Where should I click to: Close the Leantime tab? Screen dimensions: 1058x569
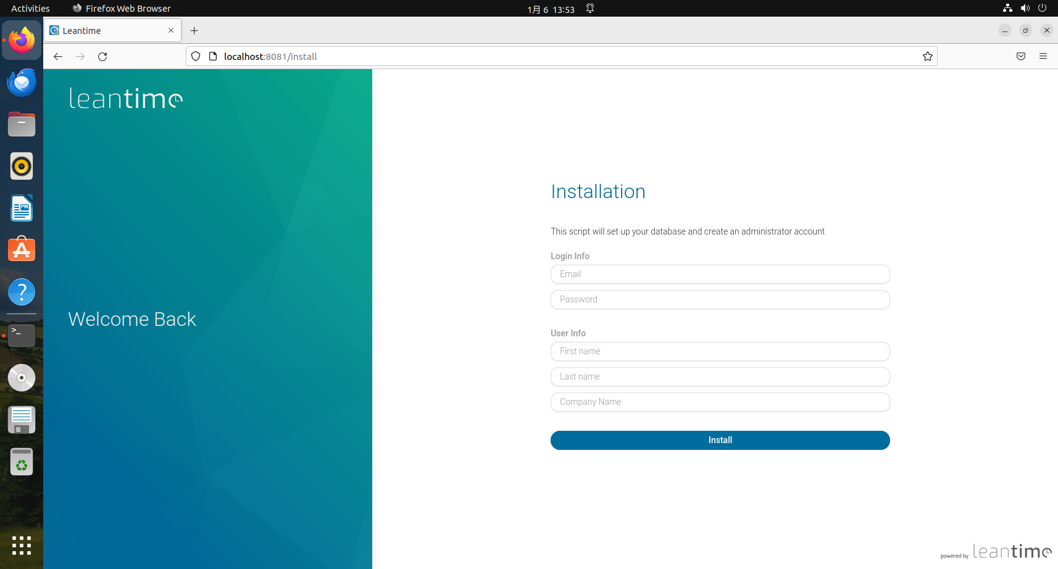coord(171,30)
